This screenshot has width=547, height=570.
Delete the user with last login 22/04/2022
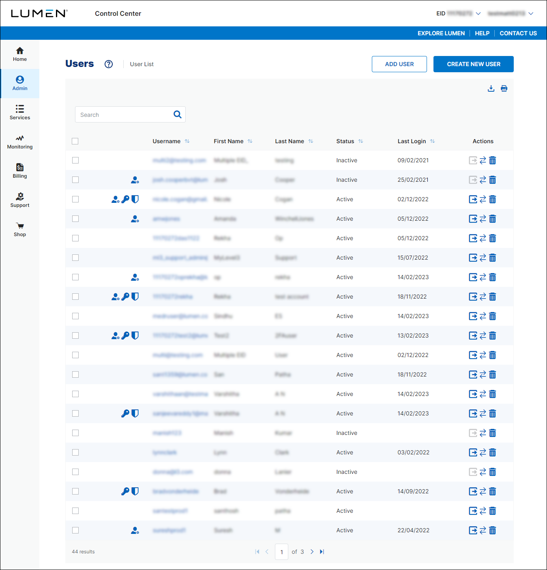493,530
